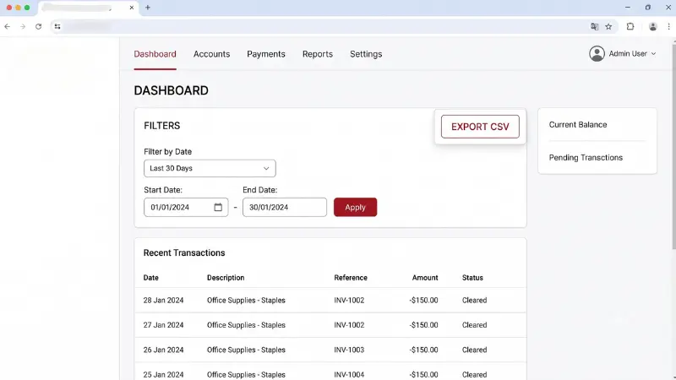Click the yellow minimize dot
Screen dimensions: 676x380
tap(18, 8)
